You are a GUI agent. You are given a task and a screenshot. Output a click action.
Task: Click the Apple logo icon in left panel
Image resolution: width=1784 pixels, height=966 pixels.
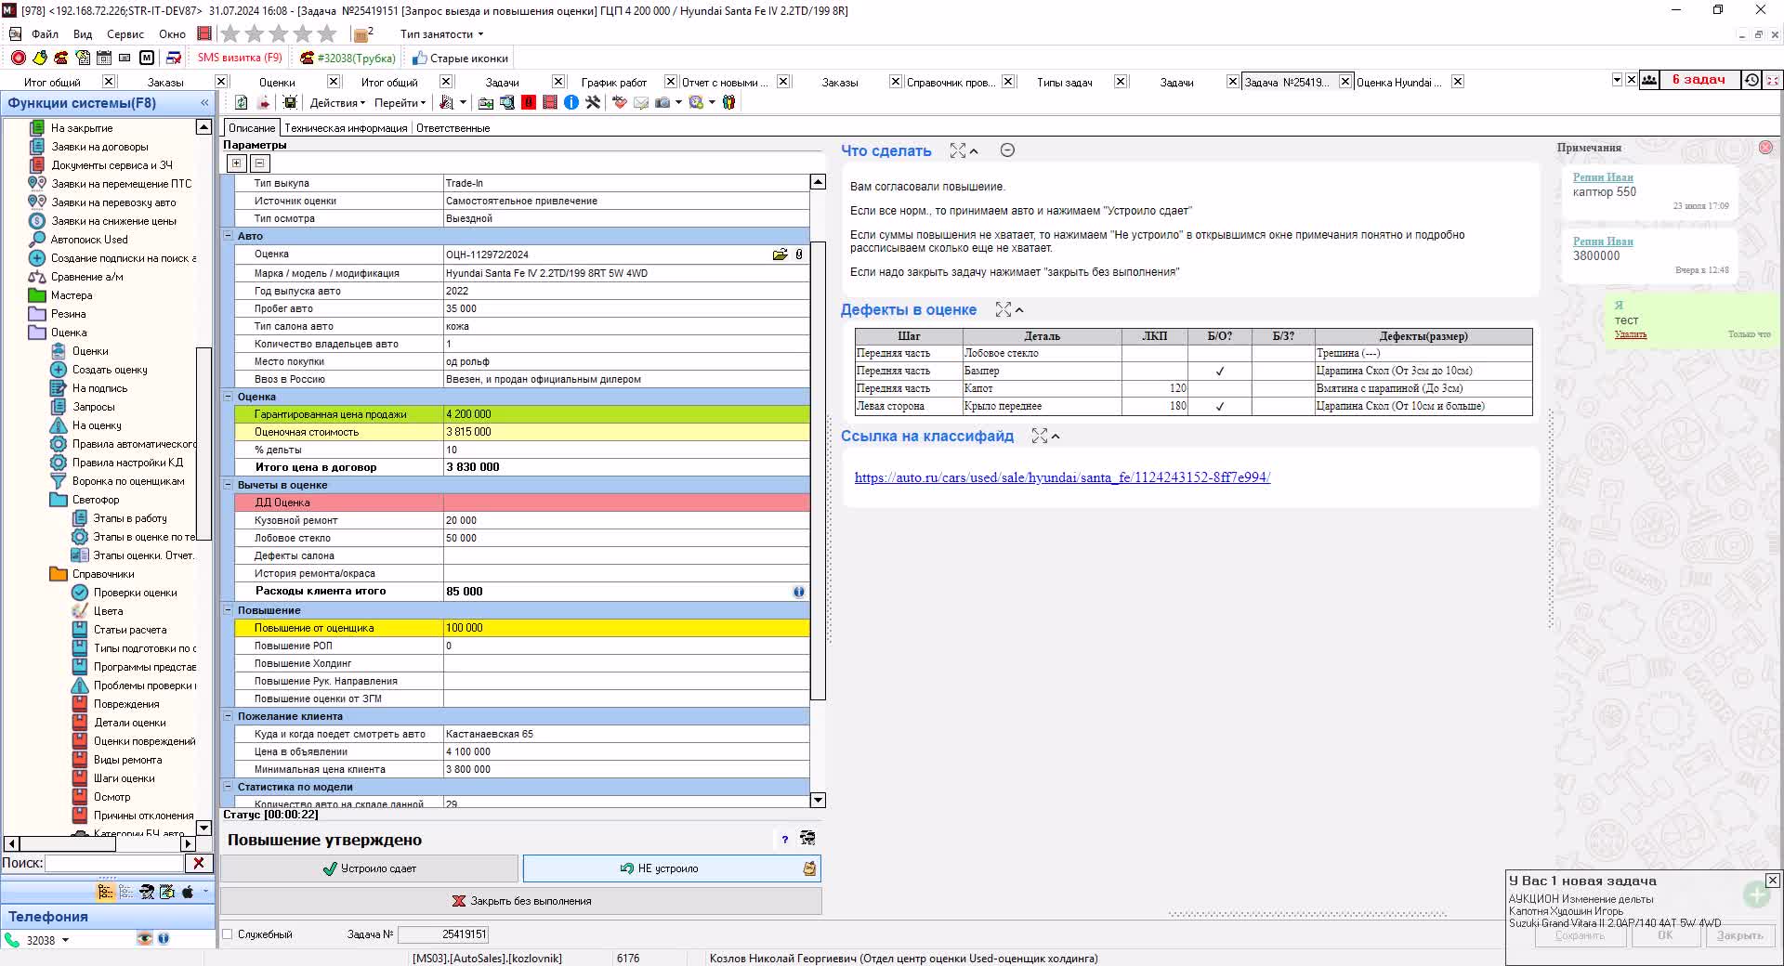(x=188, y=892)
